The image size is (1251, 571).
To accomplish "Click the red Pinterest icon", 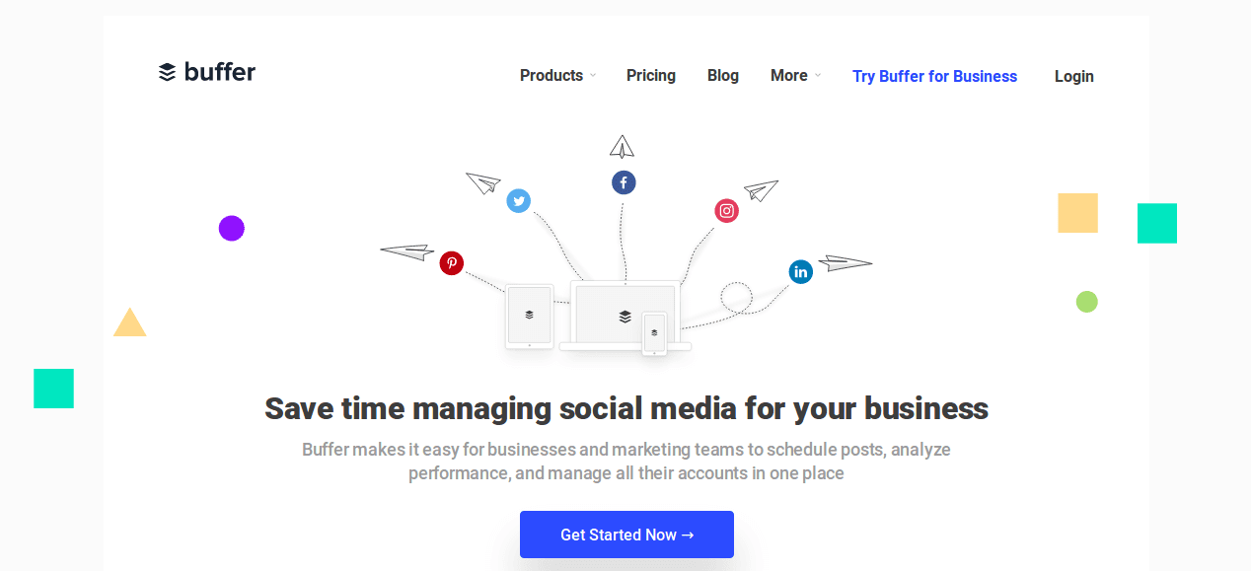I will (451, 263).
